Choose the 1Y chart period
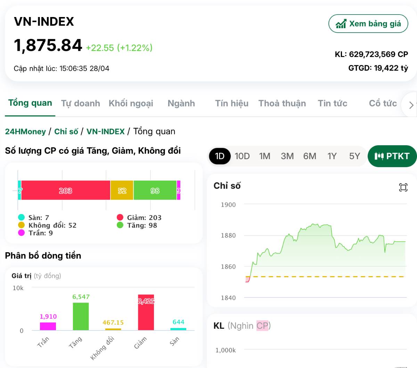 click(332, 156)
